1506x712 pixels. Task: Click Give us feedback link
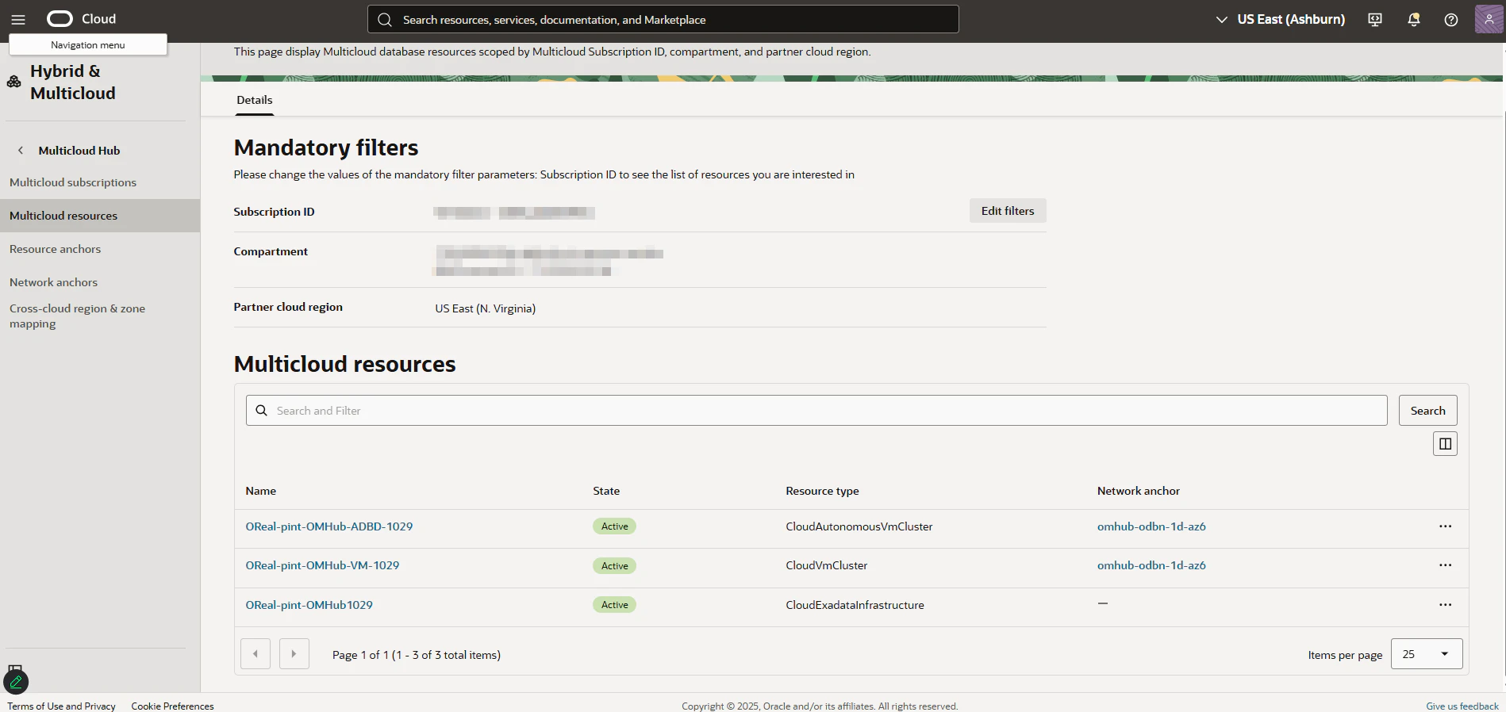1462,706
